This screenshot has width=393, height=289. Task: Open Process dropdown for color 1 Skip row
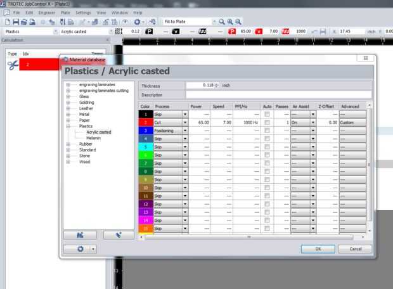click(x=185, y=114)
